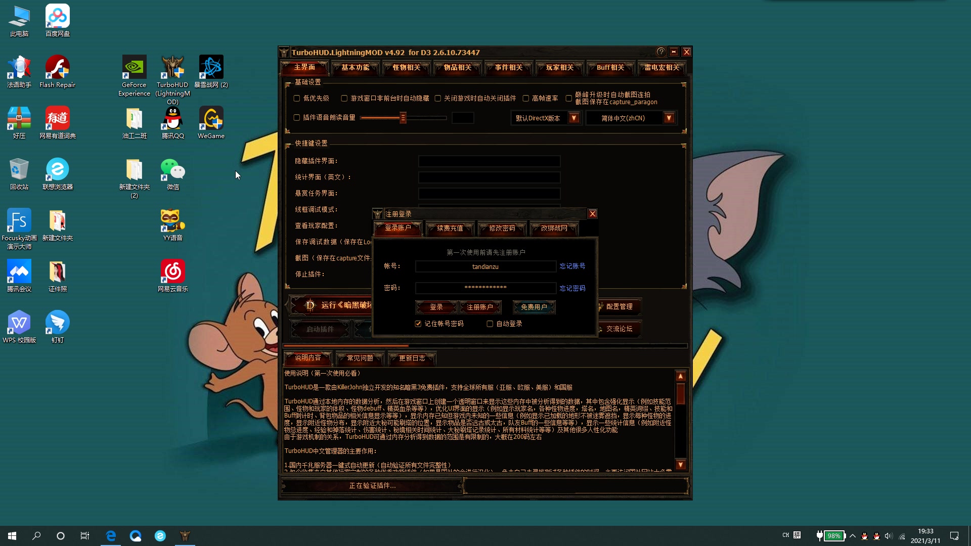Click the 帐号 input field
971x546 pixels.
point(485,267)
